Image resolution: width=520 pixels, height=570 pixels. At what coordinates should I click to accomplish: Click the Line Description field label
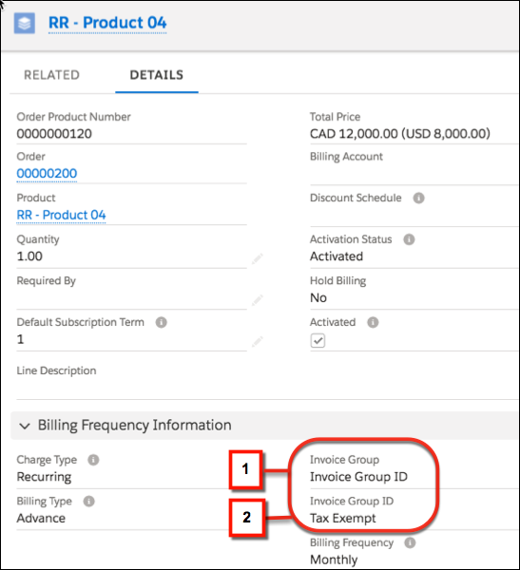[56, 370]
